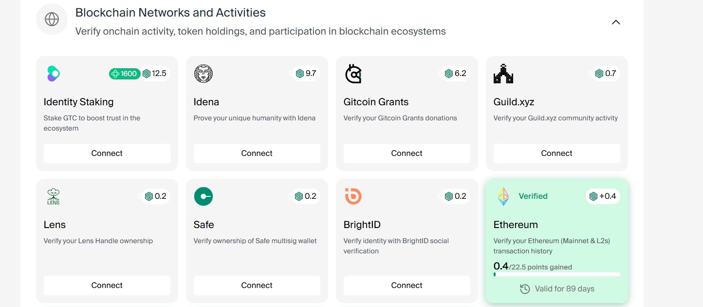
Task: Click the Guild.xyz castle icon
Action: 503,74
